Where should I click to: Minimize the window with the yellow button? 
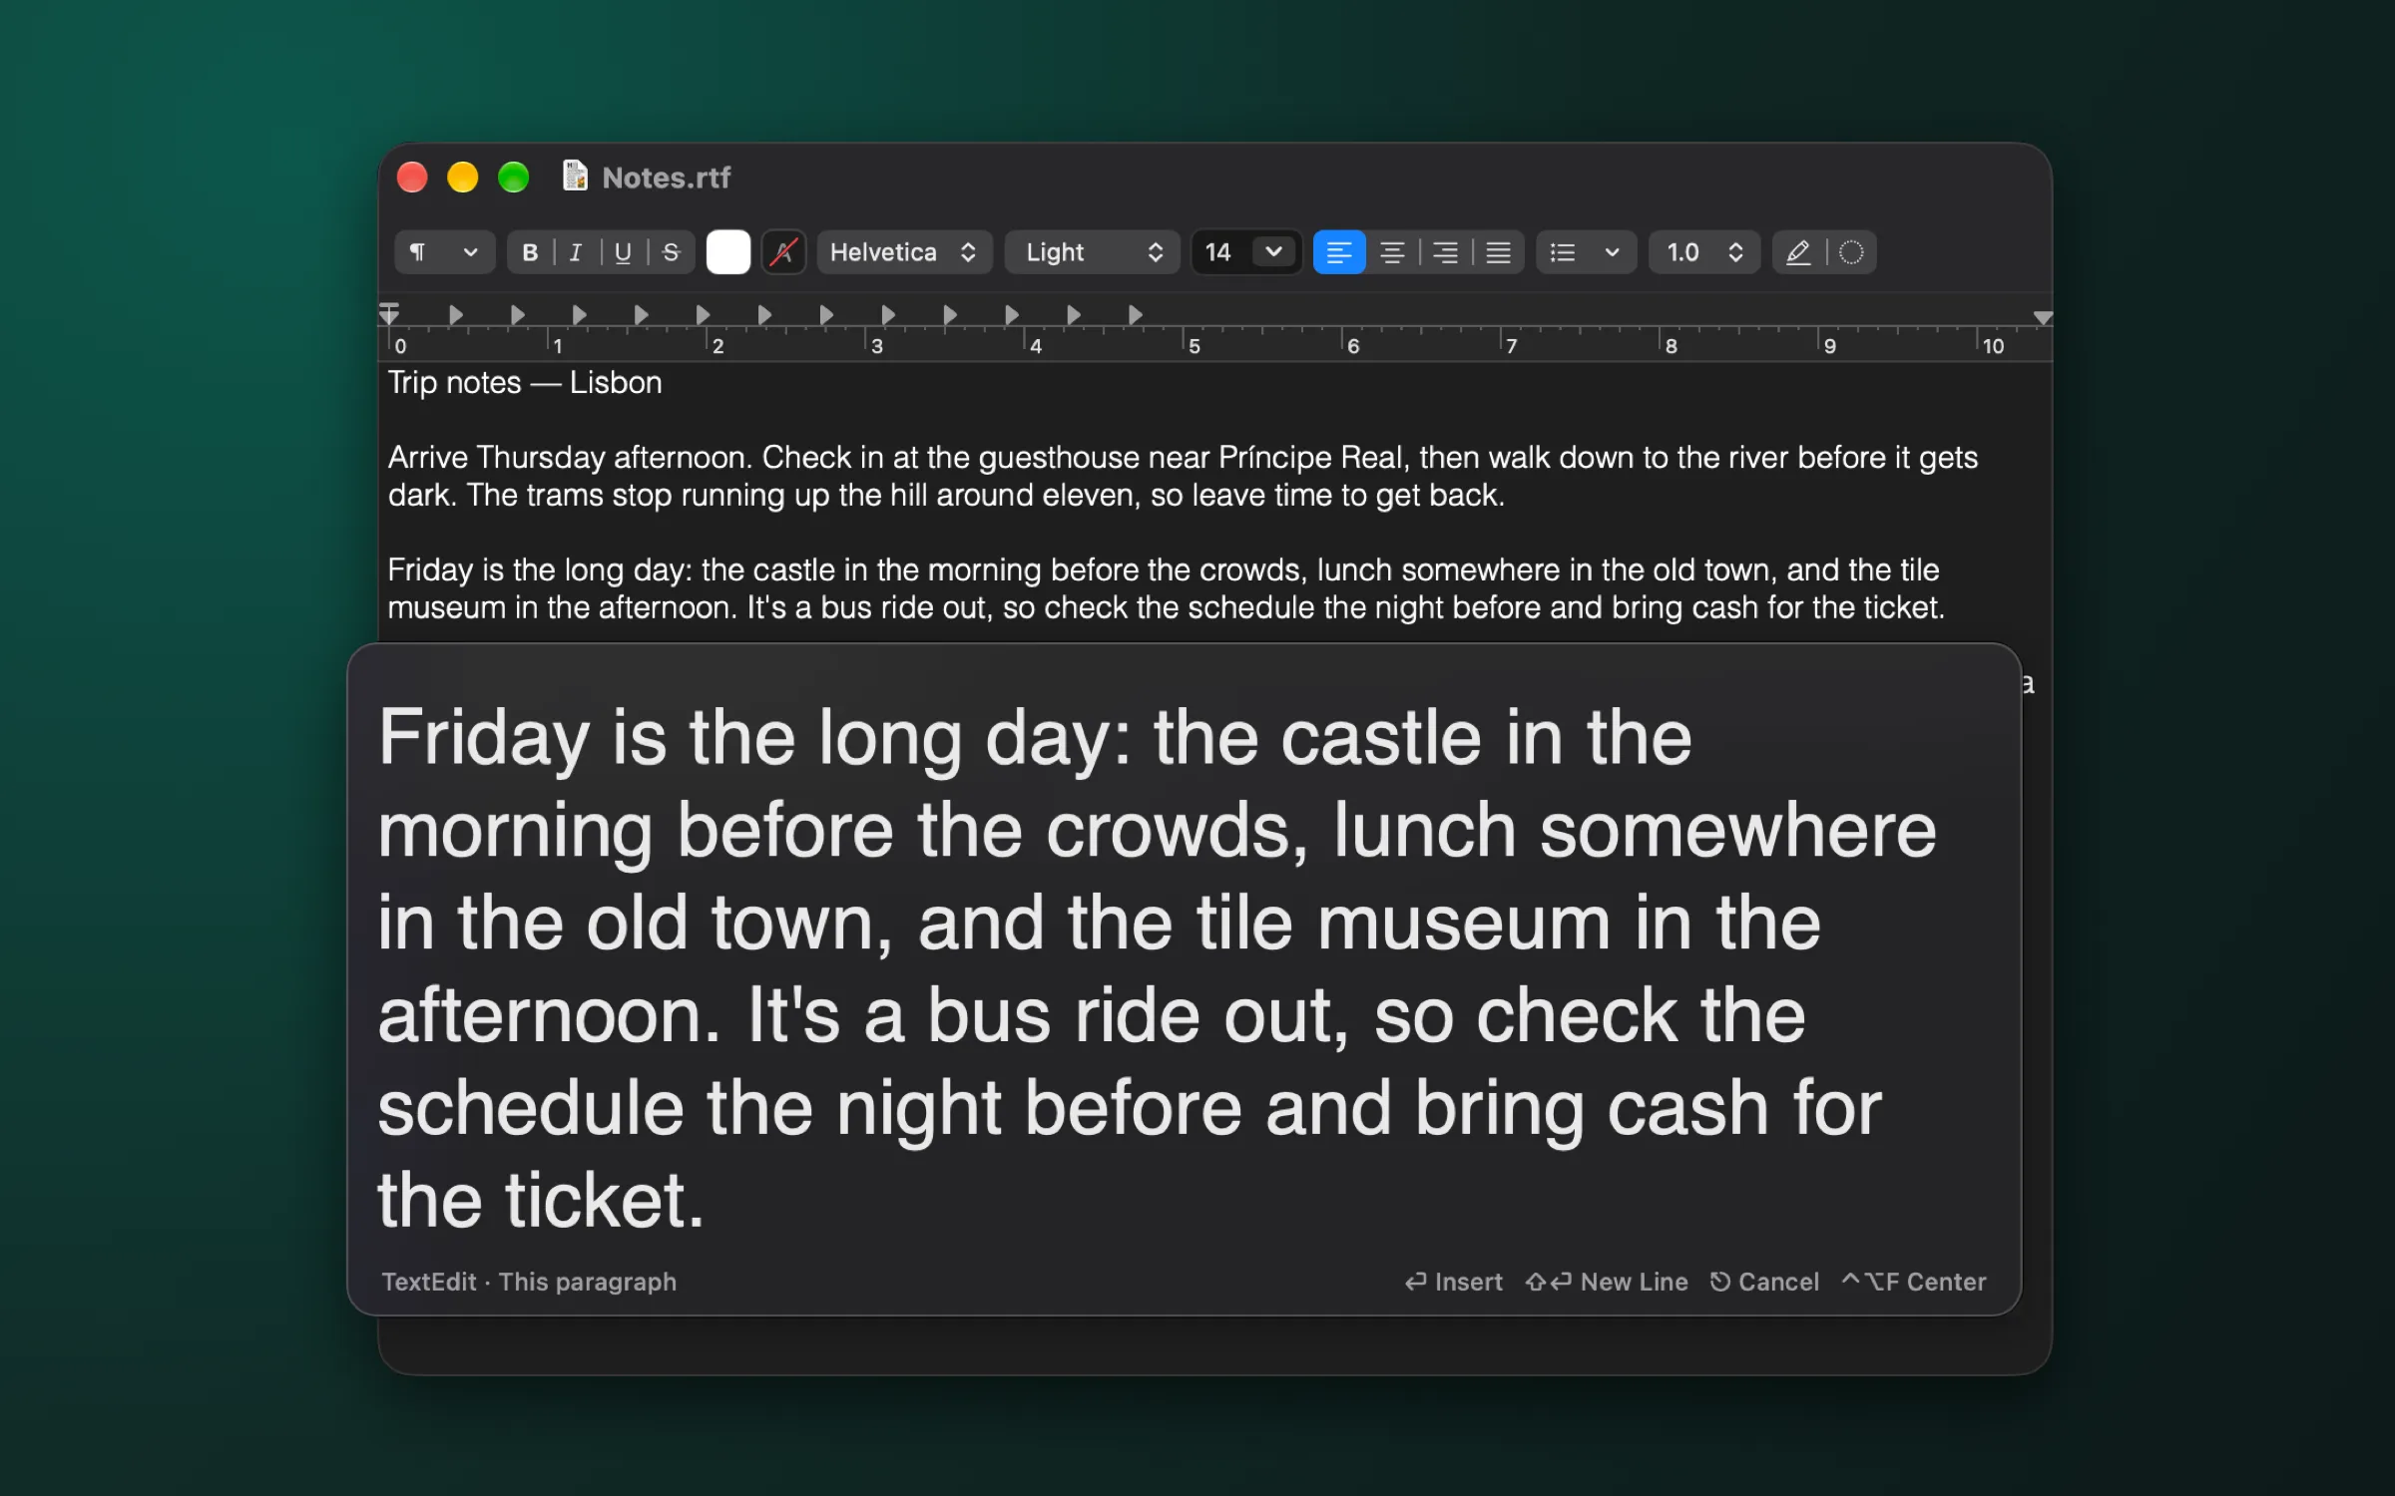pyautogui.click(x=463, y=178)
